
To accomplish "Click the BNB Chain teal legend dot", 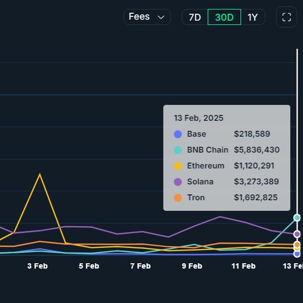I will [x=178, y=150].
